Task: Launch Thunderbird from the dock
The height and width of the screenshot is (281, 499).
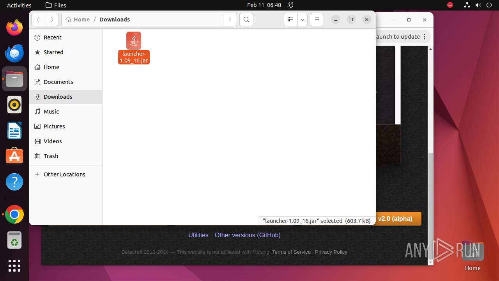Action: click(x=14, y=53)
